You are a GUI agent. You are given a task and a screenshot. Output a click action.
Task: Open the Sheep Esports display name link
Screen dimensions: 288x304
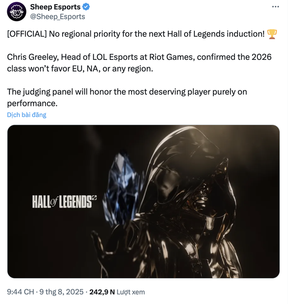click(x=55, y=7)
